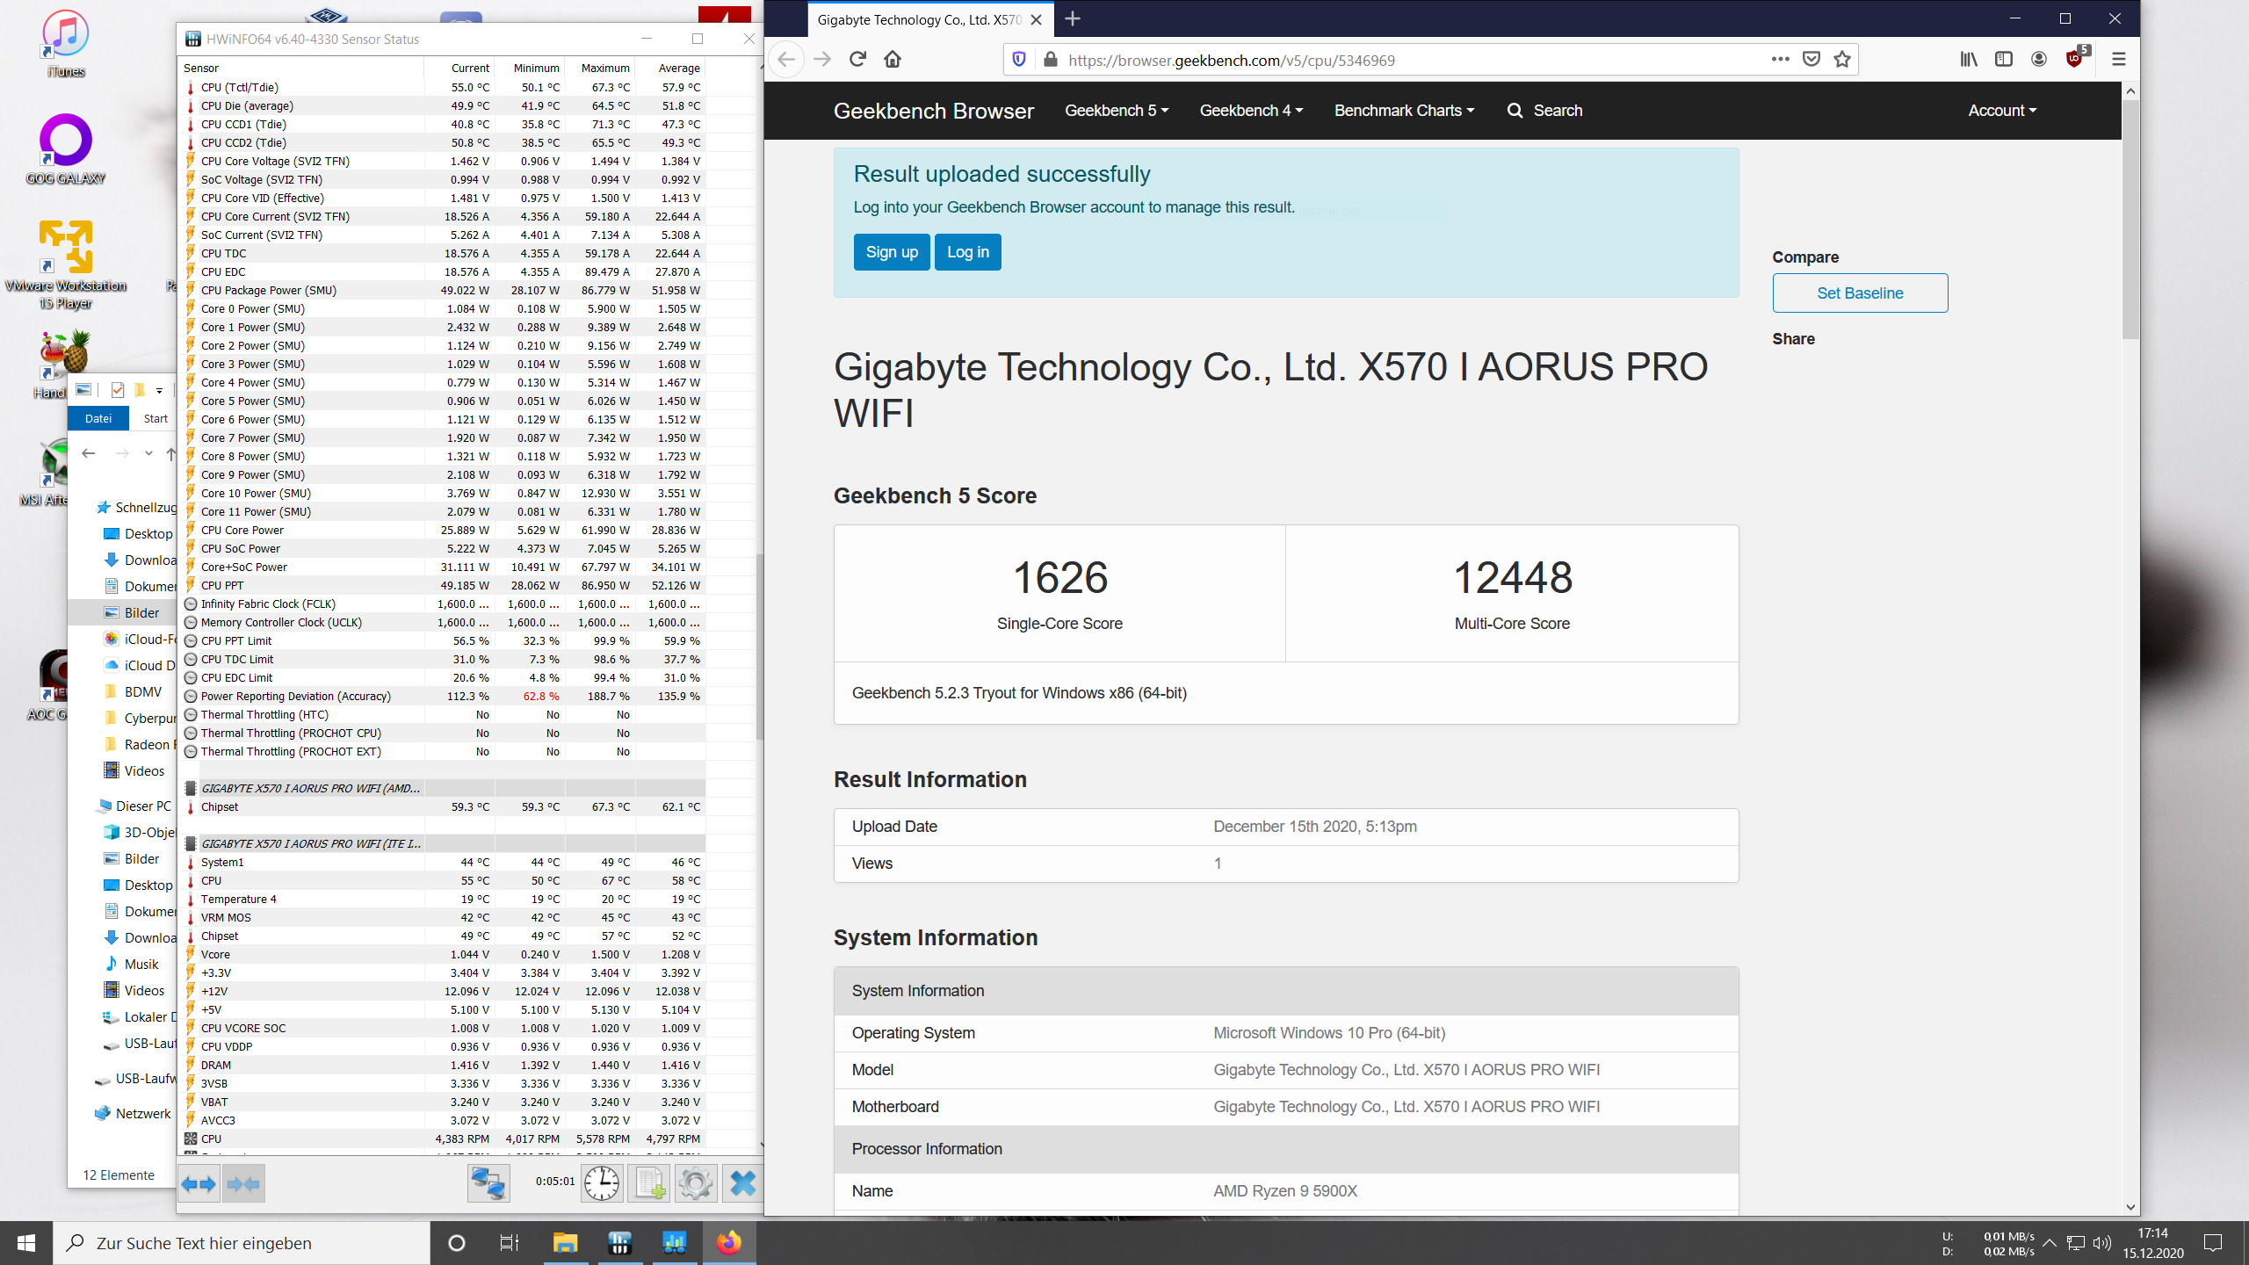Reload the Geekbench page

pos(857,60)
